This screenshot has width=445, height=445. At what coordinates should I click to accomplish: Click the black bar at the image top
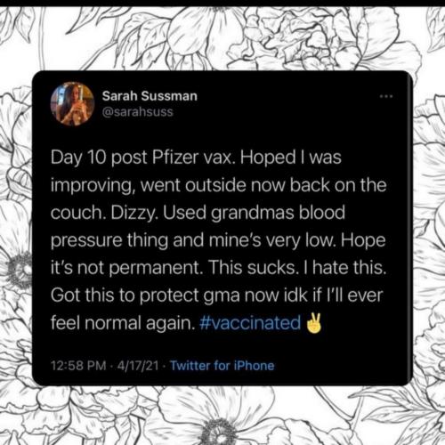(x=222, y=3)
